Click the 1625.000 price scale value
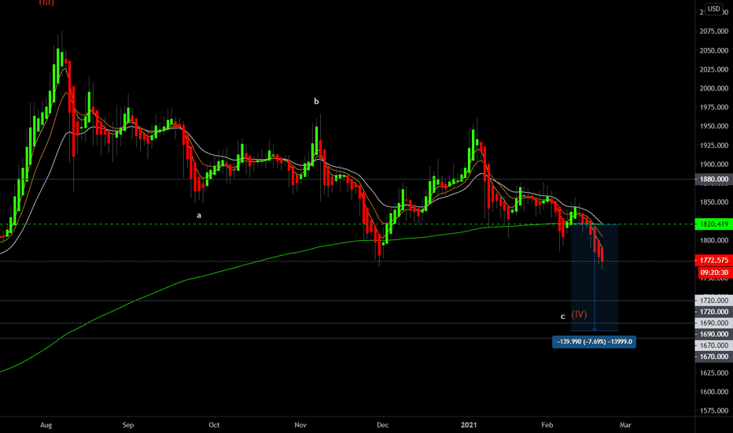This screenshot has height=433, width=733. [714, 373]
